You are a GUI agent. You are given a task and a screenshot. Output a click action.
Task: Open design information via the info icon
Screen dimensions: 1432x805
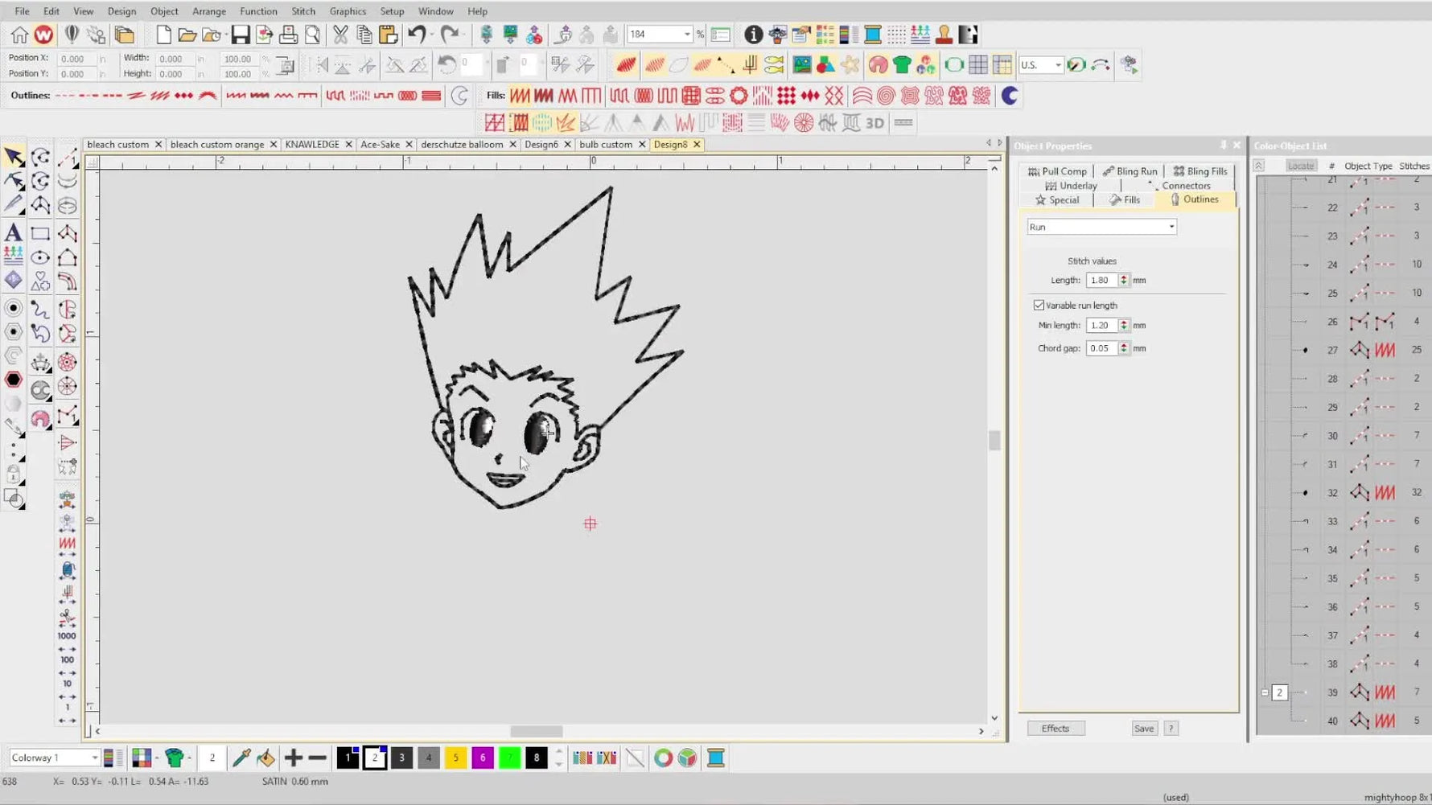coord(753,35)
